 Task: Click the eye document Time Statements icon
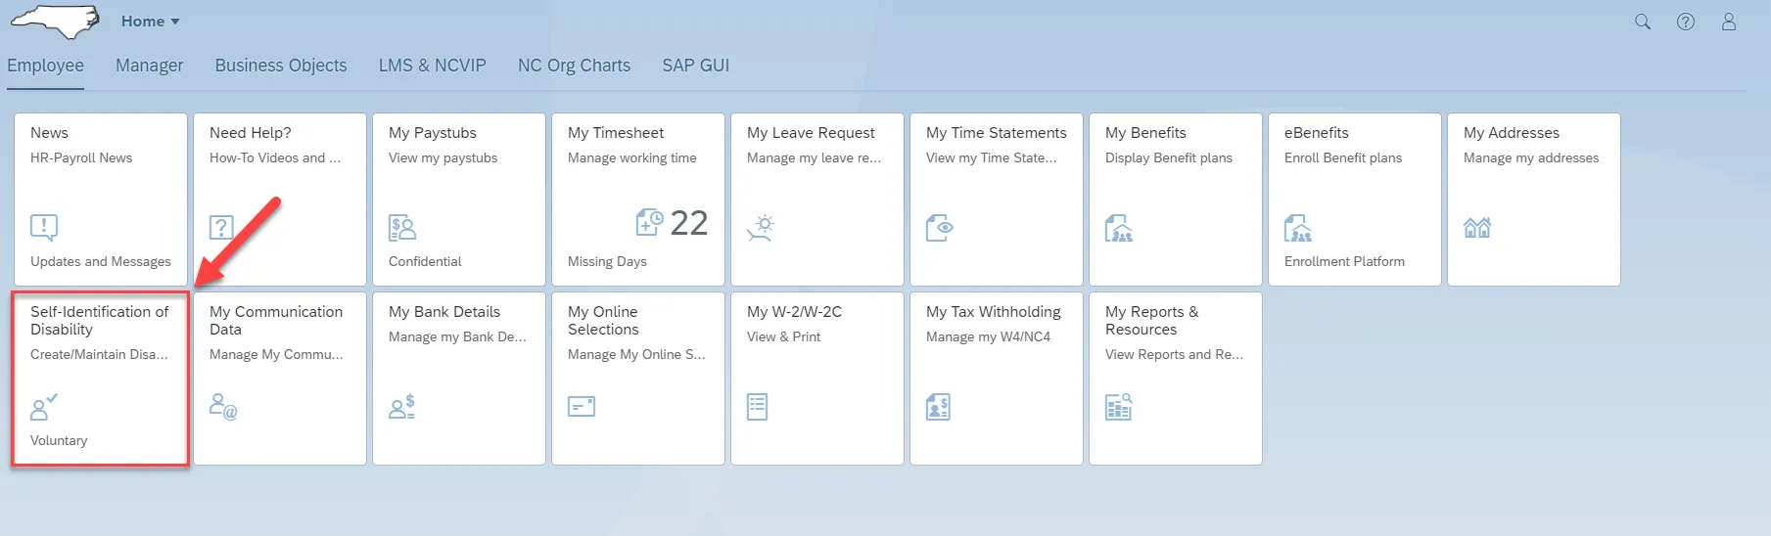[940, 228]
